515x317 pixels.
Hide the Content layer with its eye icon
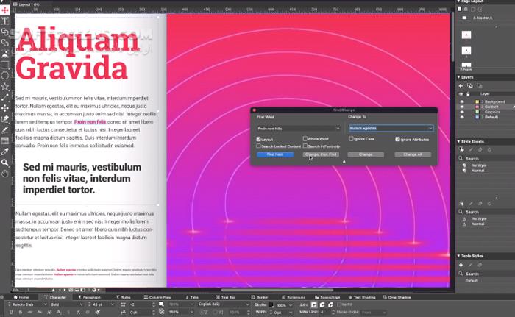[x=462, y=107]
